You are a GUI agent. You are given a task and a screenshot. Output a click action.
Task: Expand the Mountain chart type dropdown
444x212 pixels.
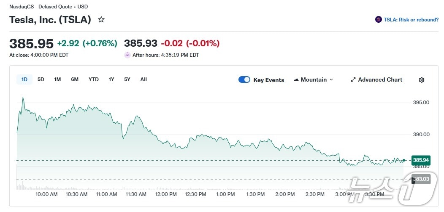coord(331,79)
